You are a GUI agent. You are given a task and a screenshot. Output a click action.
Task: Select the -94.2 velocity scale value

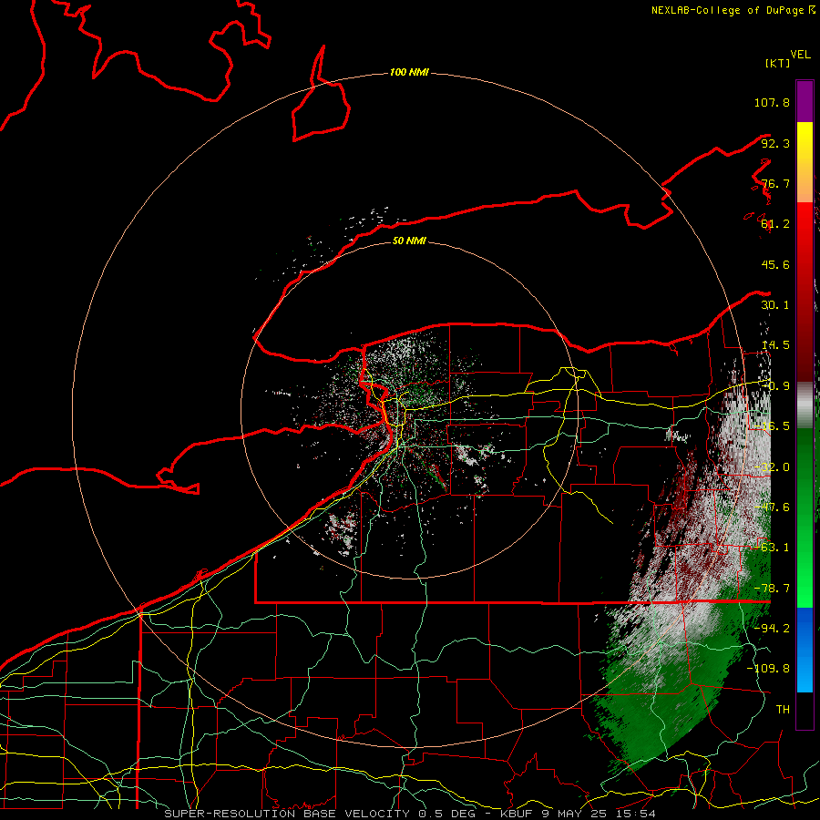point(772,628)
